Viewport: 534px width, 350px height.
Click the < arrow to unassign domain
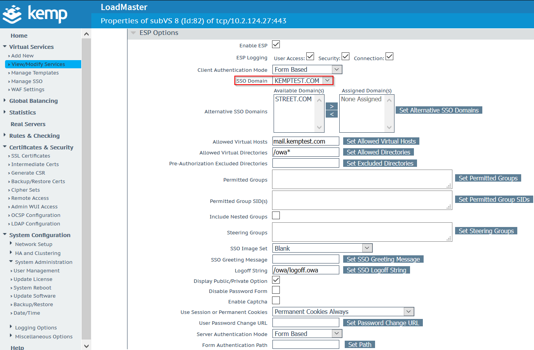pyautogui.click(x=332, y=114)
